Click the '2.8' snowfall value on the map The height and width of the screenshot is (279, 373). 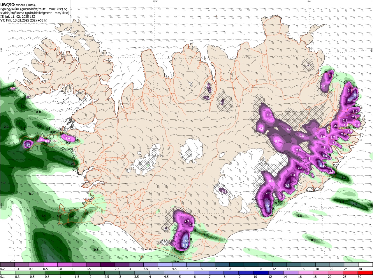coord(300,168)
